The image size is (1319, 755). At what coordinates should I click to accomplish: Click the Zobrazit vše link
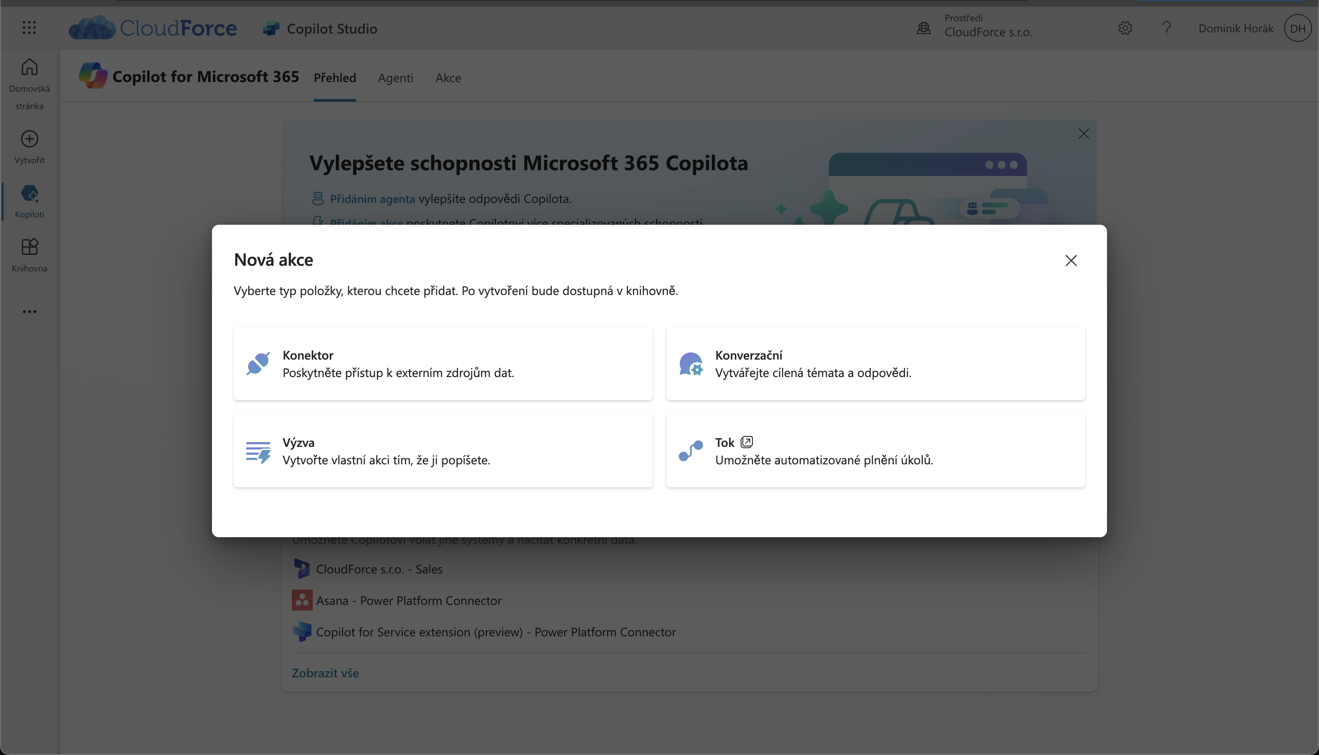coord(325,673)
